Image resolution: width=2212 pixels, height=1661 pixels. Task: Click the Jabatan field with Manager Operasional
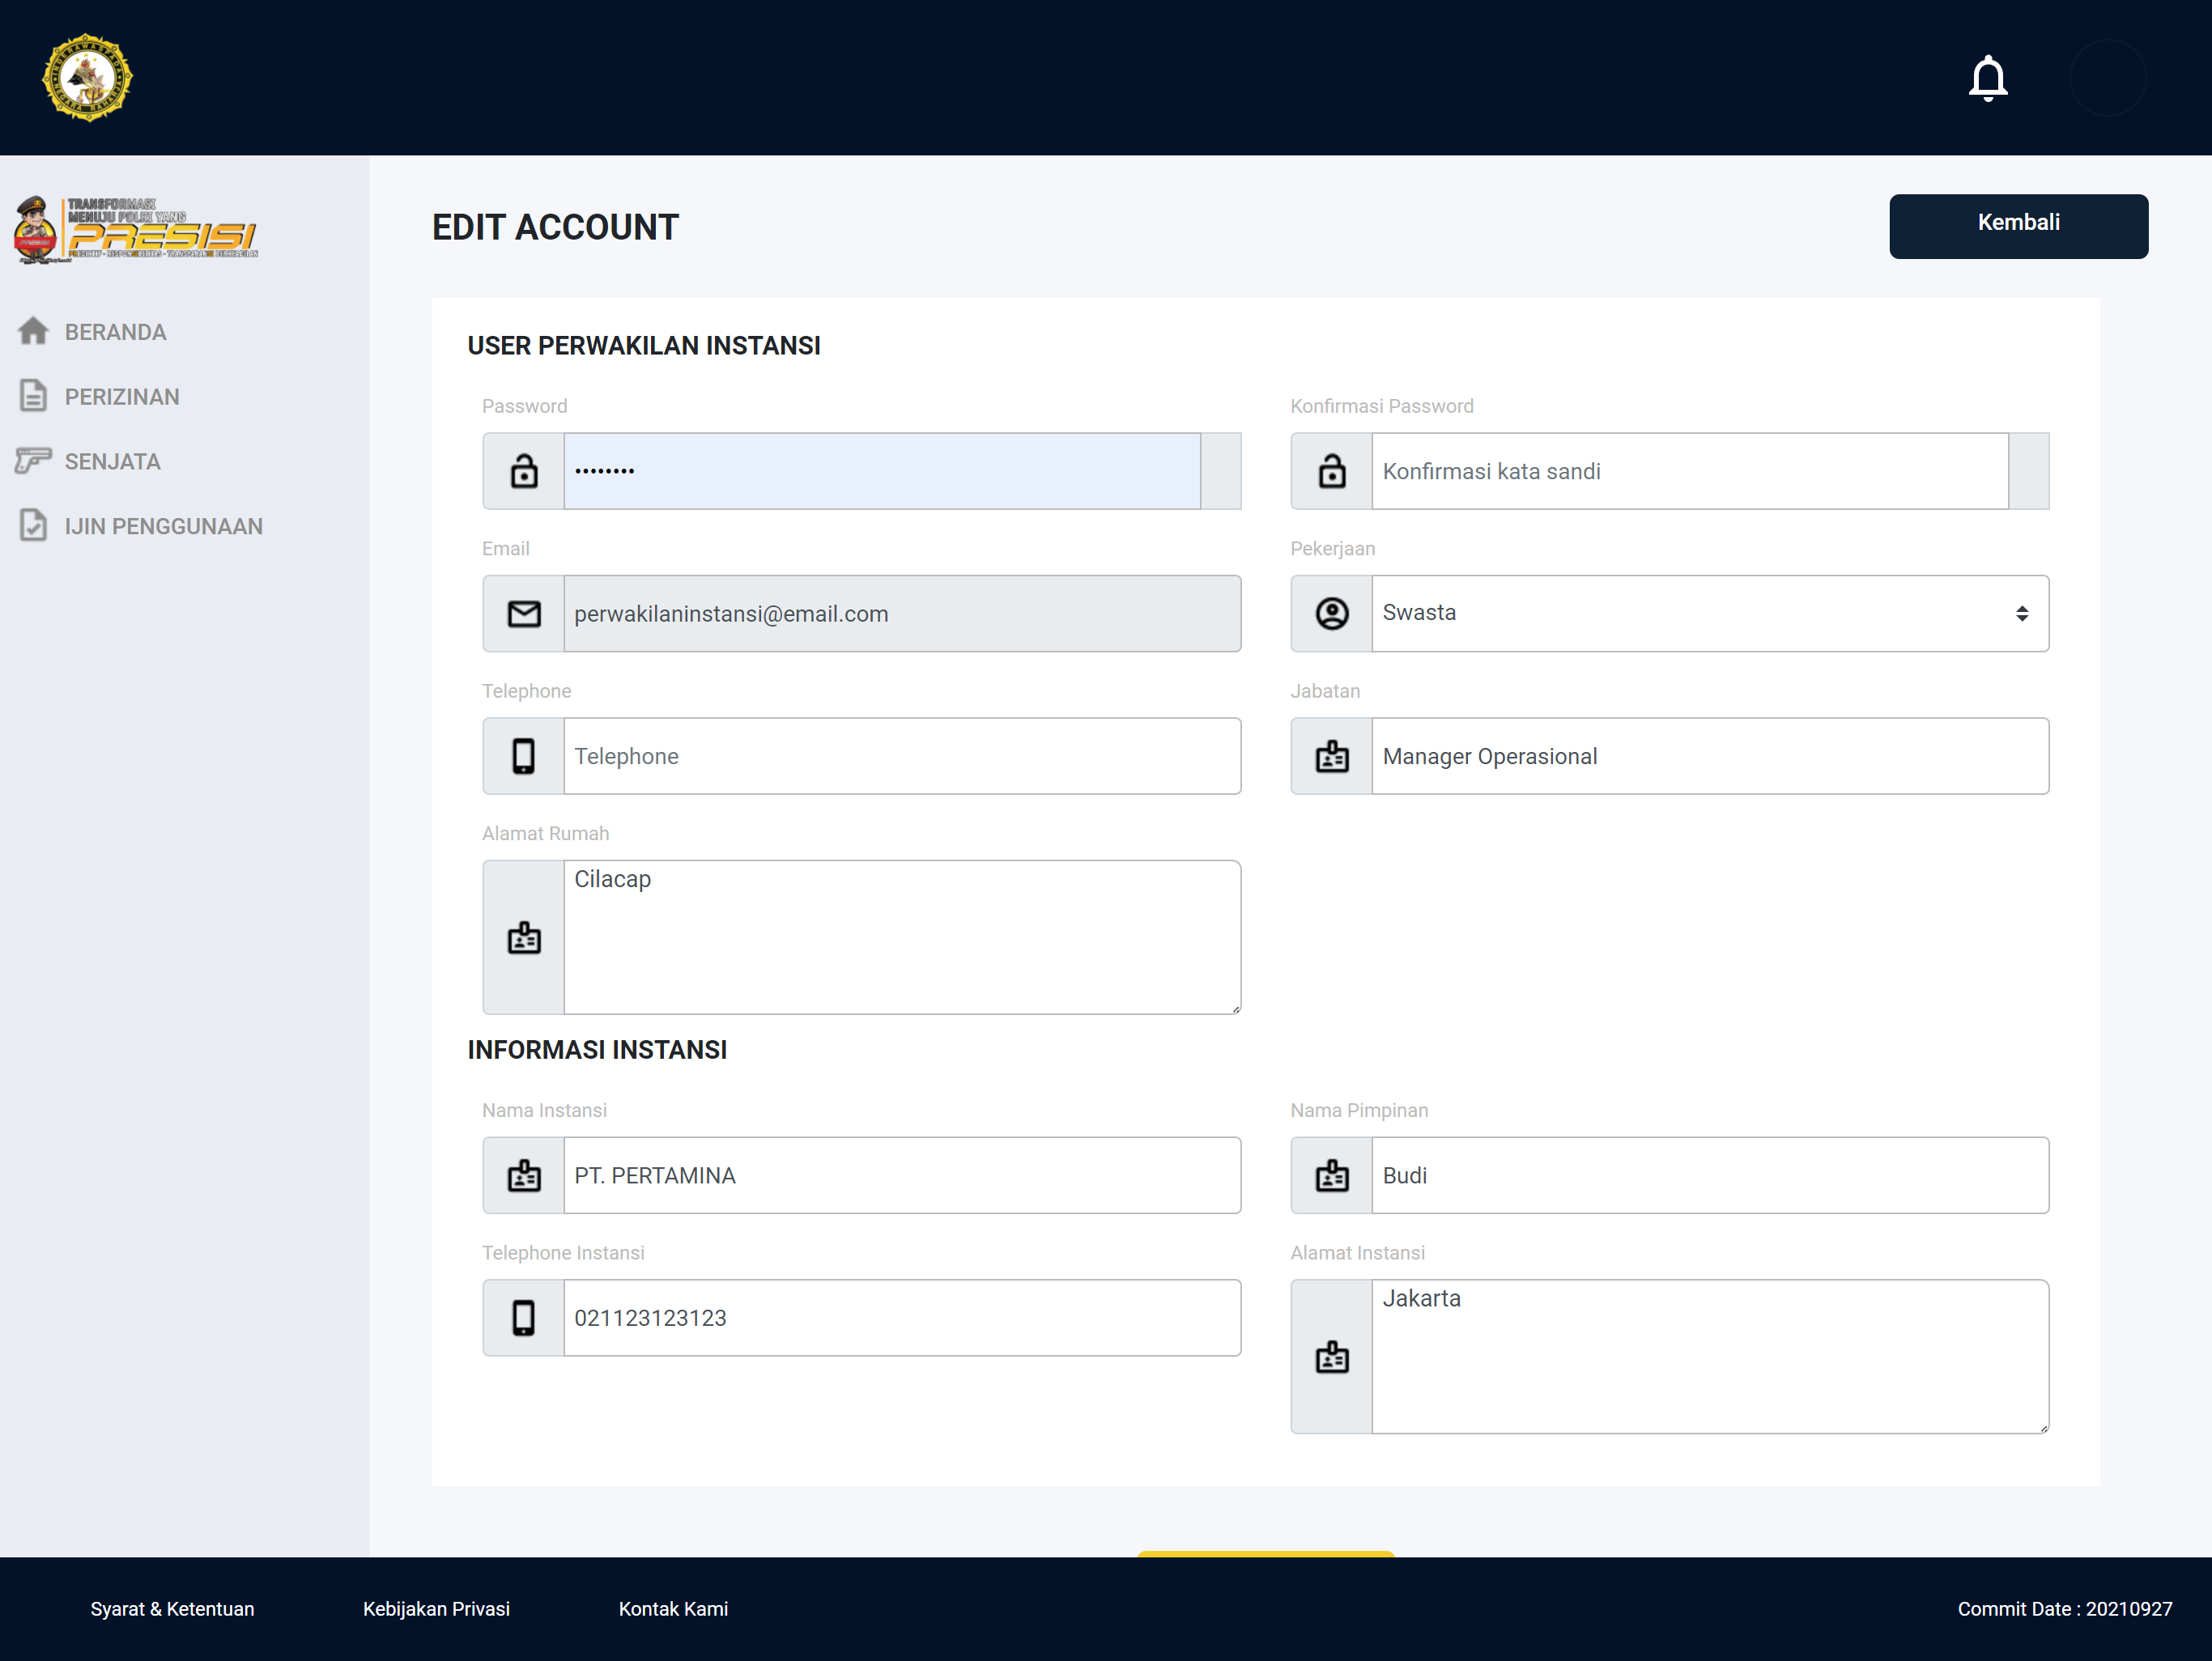pos(1708,756)
